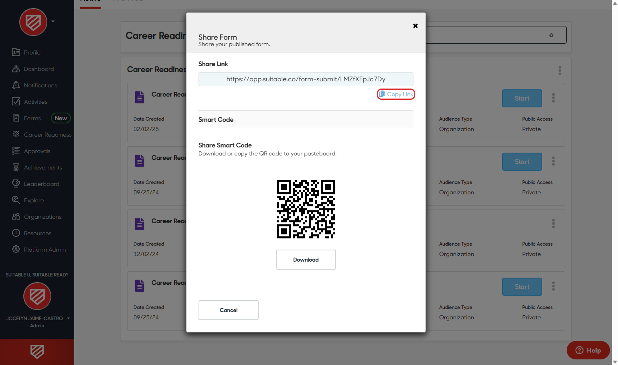This screenshot has width=618, height=365.
Task: Click the 'Share Link' label
Action: pyautogui.click(x=213, y=64)
